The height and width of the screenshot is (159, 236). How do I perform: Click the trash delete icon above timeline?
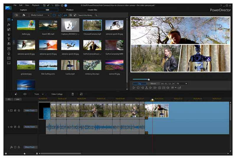[73, 94]
